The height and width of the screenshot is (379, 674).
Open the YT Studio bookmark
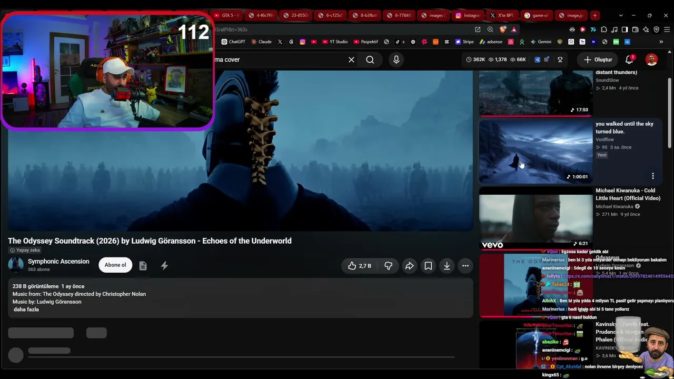point(334,42)
